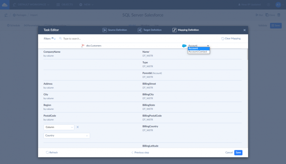This screenshot has height=164, width=286.
Task: Choose the highlighted Account option in list
Action: point(198,48)
